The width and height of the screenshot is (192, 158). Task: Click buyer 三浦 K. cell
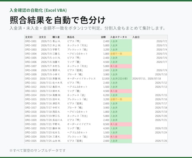tap(56, 137)
